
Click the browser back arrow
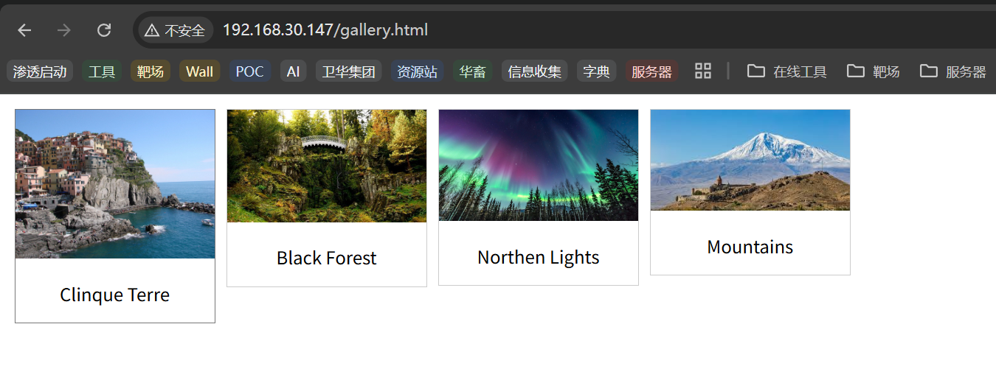(x=24, y=30)
